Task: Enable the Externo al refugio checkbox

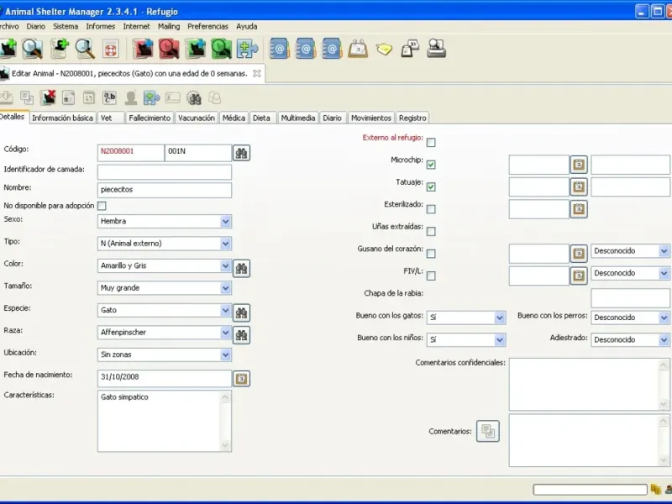Action: 431,142
